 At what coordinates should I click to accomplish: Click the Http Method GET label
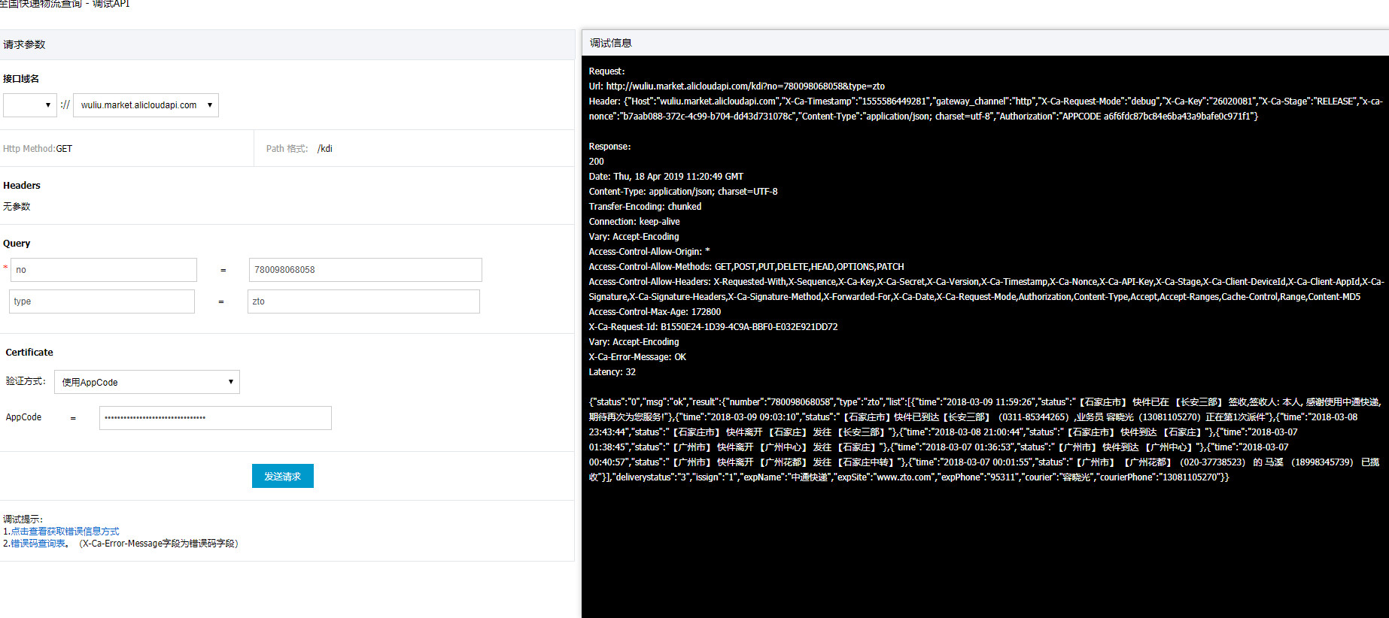click(x=38, y=149)
